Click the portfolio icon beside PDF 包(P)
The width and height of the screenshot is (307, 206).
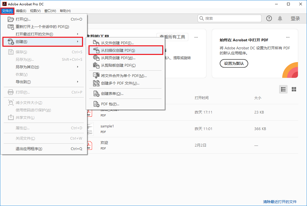[x=96, y=104]
